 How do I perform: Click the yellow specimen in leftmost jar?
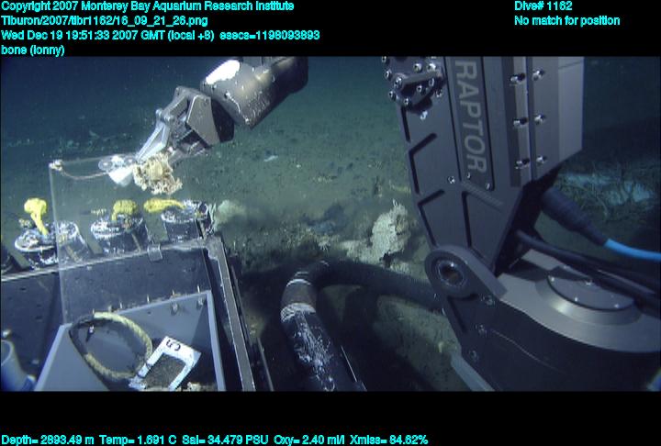coord(37,213)
